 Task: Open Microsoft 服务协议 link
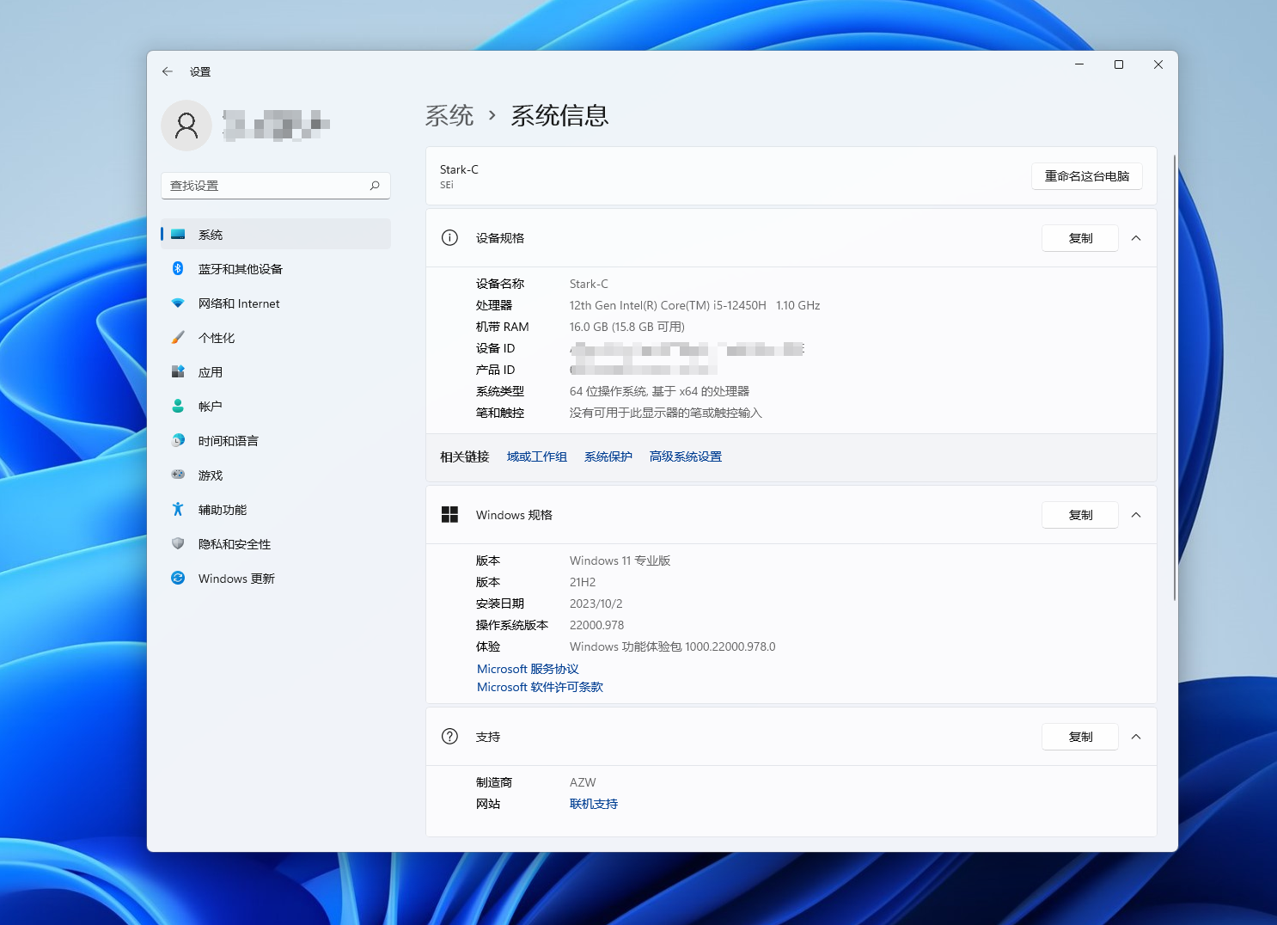[x=528, y=669]
